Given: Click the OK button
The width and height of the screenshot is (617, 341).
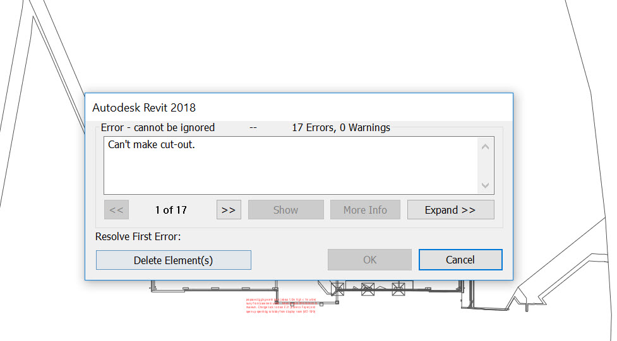Looking at the screenshot, I should (369, 260).
